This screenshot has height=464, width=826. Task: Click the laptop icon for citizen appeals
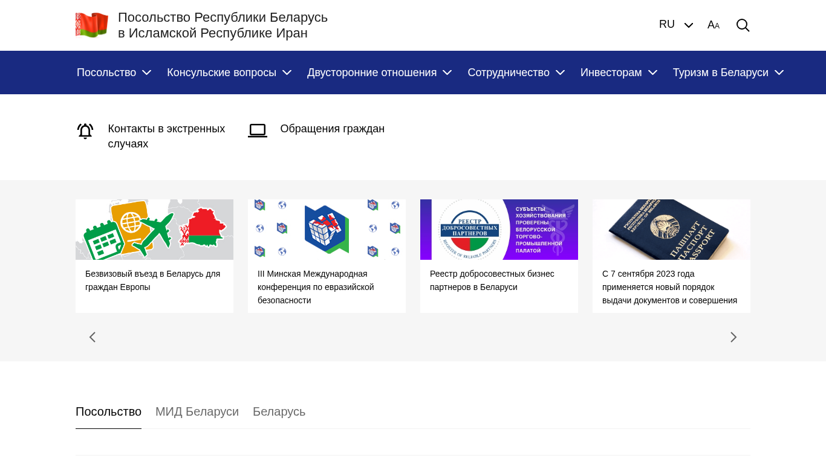click(x=258, y=130)
